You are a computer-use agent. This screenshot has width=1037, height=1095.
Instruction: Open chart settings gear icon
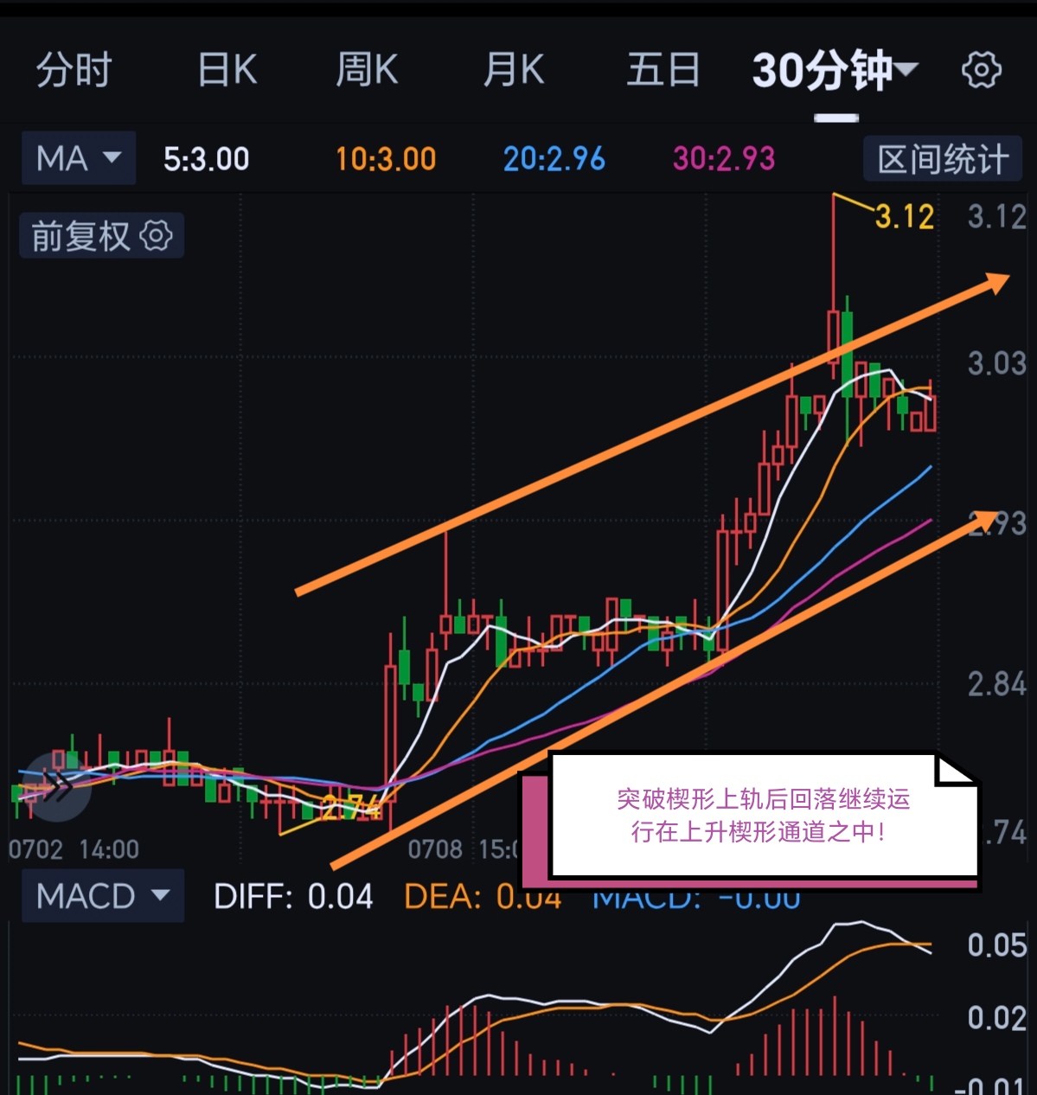coord(982,70)
